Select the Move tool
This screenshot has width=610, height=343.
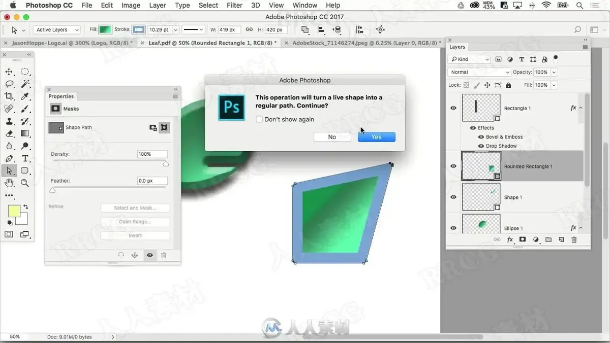9,72
